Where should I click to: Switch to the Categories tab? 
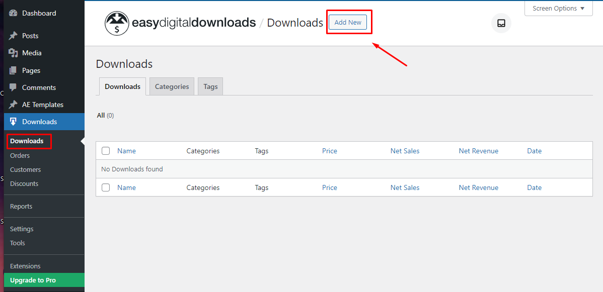[x=171, y=86]
